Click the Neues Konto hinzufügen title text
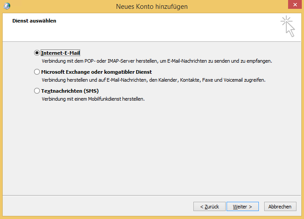This screenshot has height=219, width=304. coord(152,6)
